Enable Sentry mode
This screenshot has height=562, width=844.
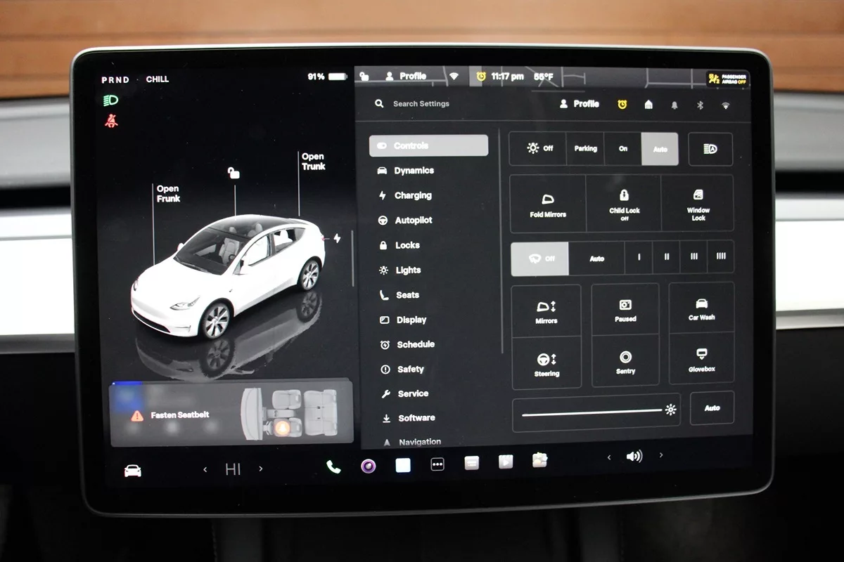(x=625, y=362)
